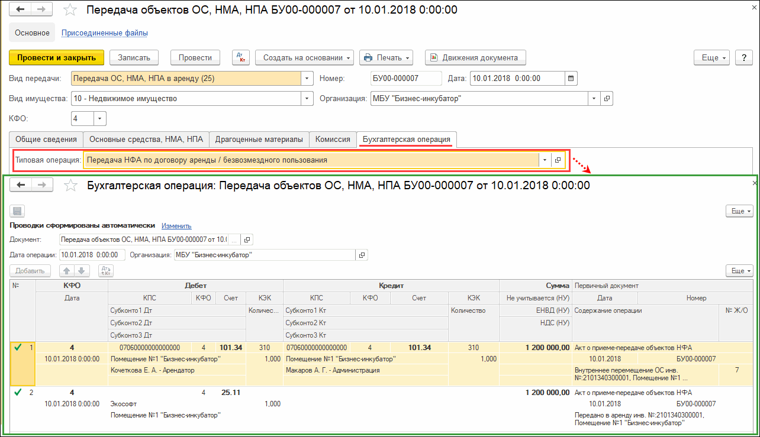Click the ellipsis select button in Документ field
This screenshot has width=760, height=437.
point(234,239)
